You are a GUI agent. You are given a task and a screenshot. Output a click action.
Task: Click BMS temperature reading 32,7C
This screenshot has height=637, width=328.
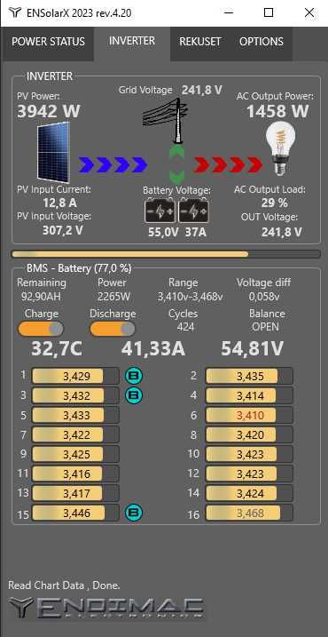pyautogui.click(x=57, y=349)
